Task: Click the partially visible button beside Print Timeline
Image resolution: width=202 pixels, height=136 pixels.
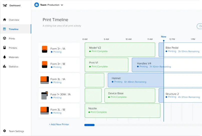Action: tap(199, 26)
